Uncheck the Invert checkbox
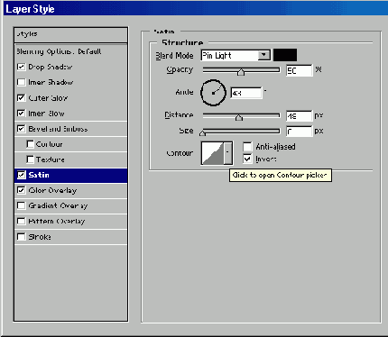This screenshot has width=388, height=337. [x=247, y=159]
